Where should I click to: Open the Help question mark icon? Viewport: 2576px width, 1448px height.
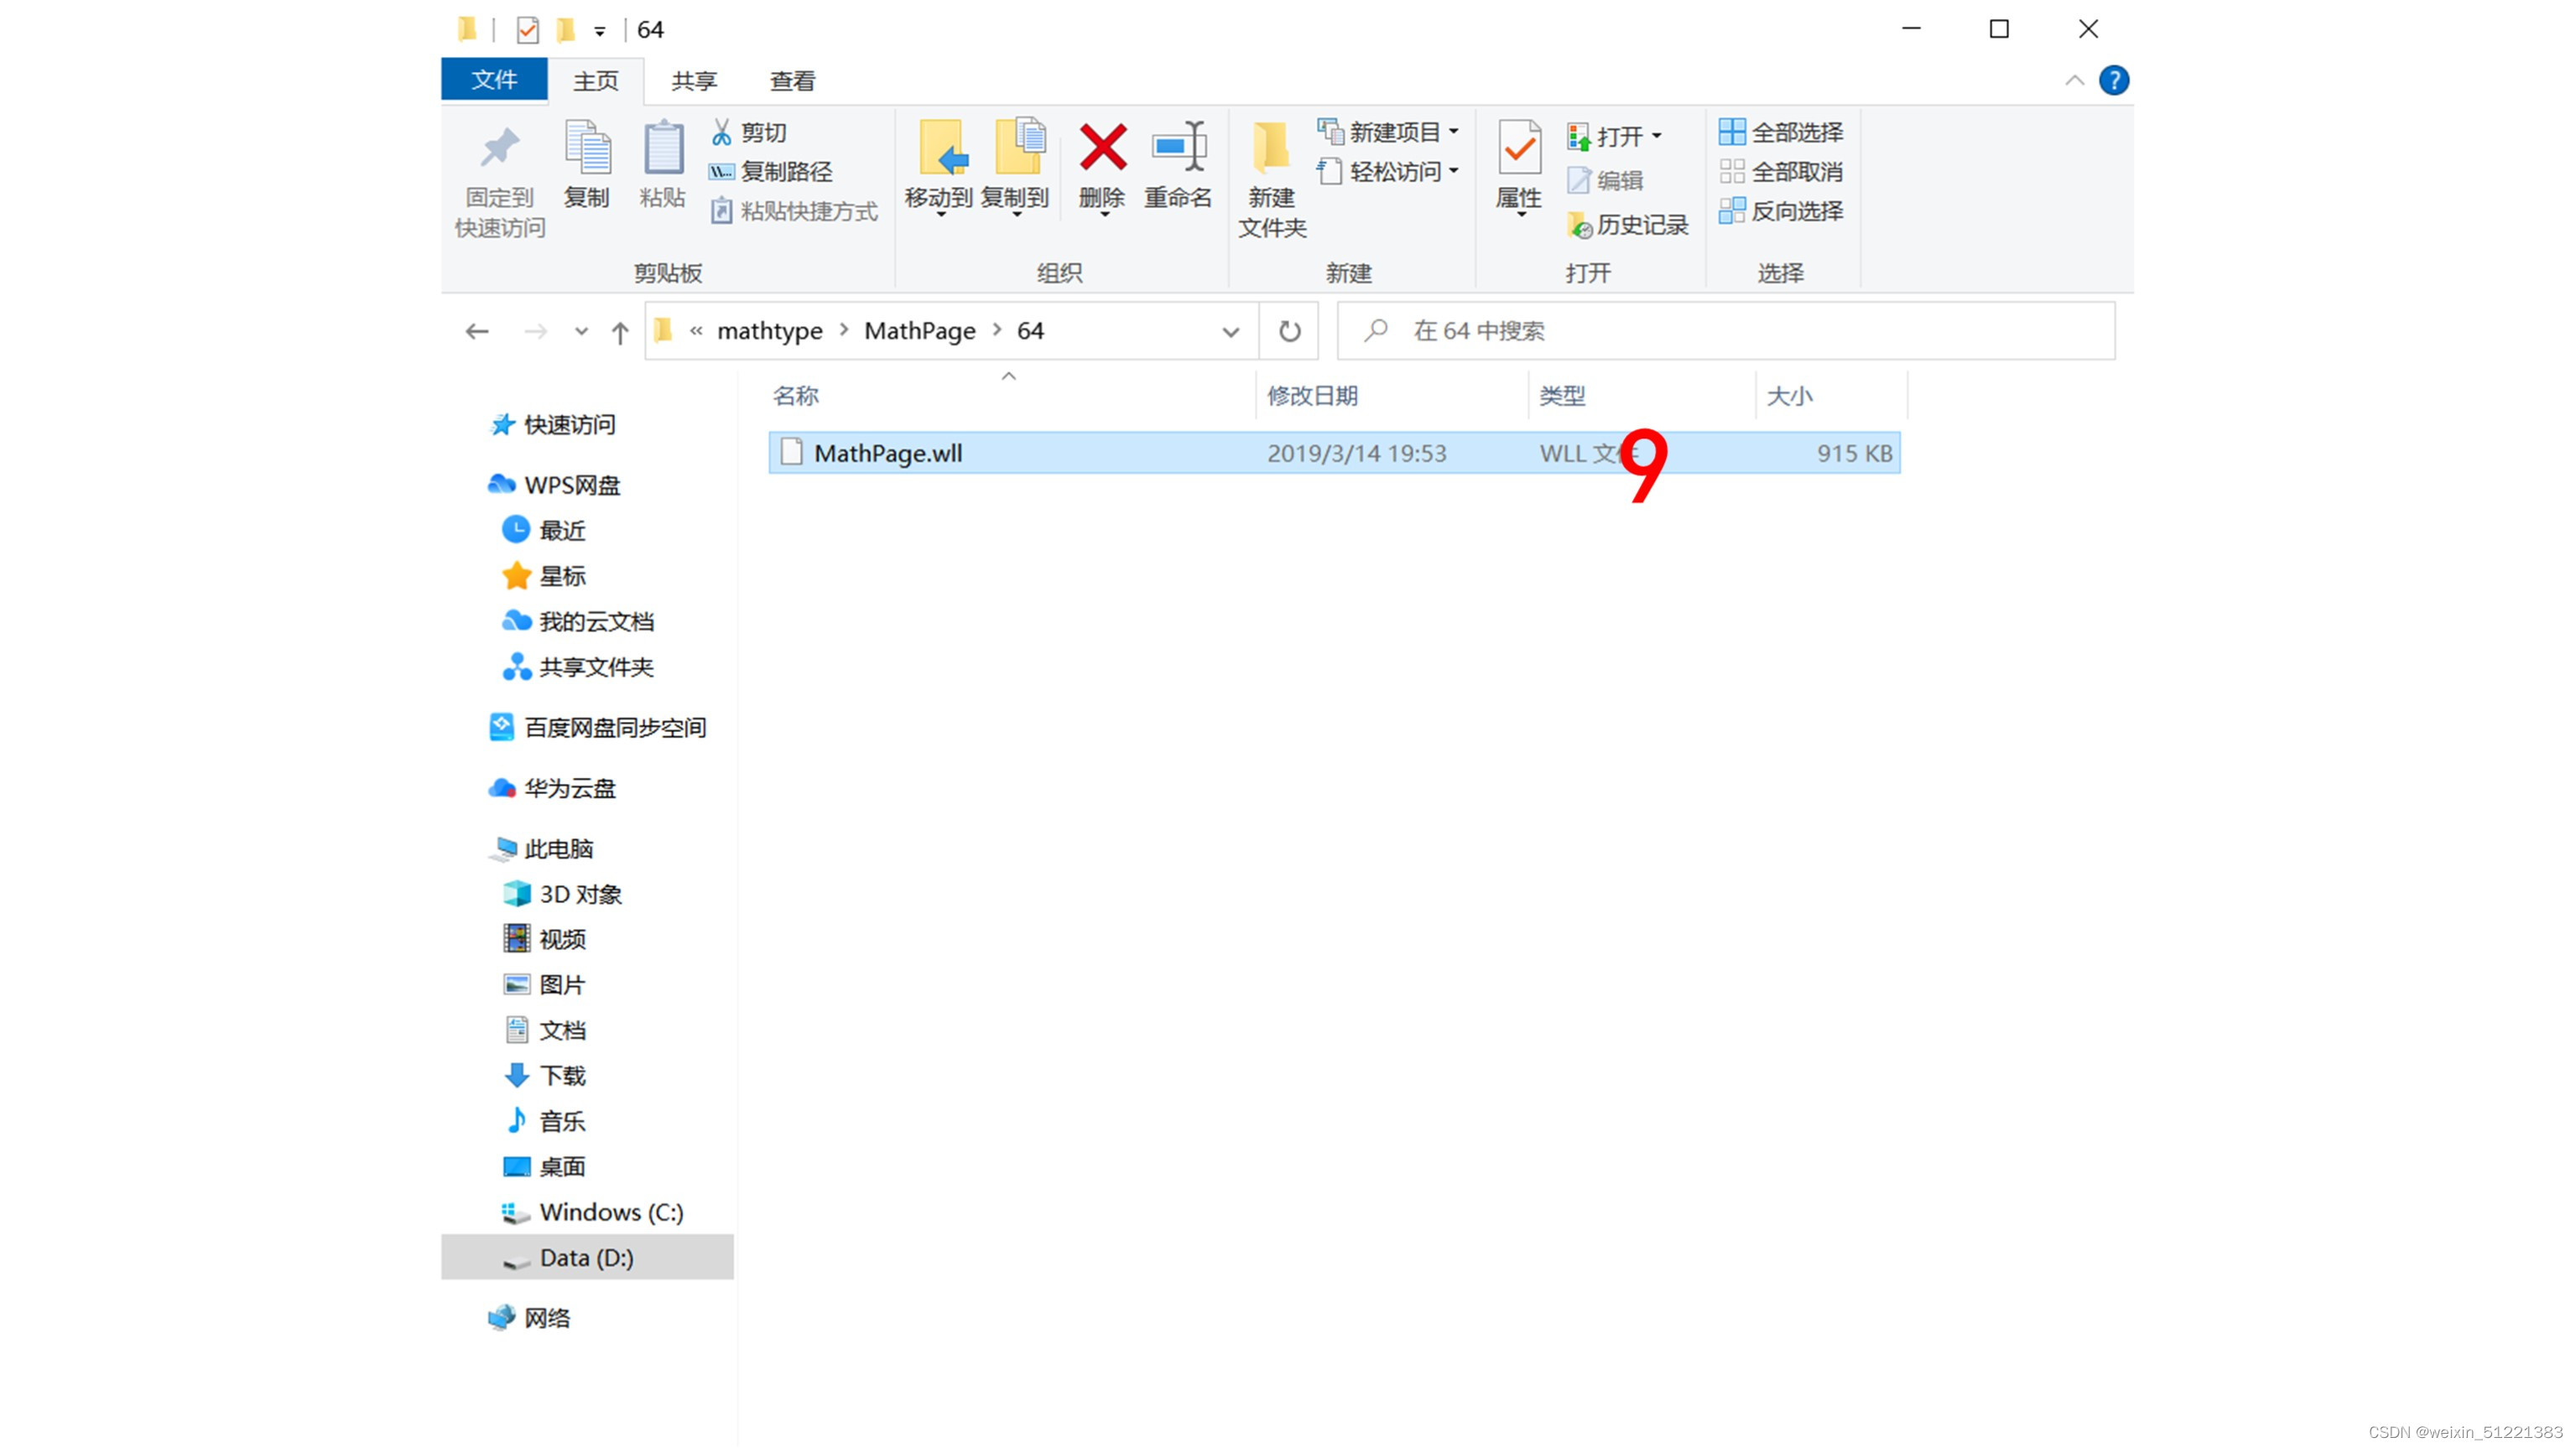tap(2113, 80)
